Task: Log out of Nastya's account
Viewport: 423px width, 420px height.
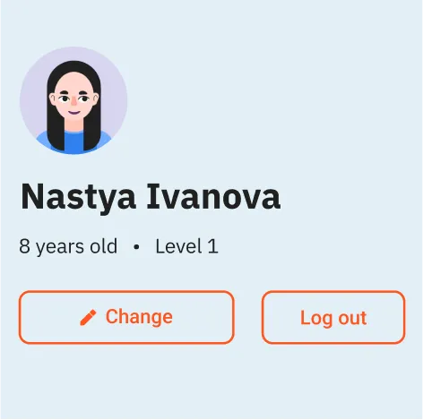Action: (x=333, y=317)
